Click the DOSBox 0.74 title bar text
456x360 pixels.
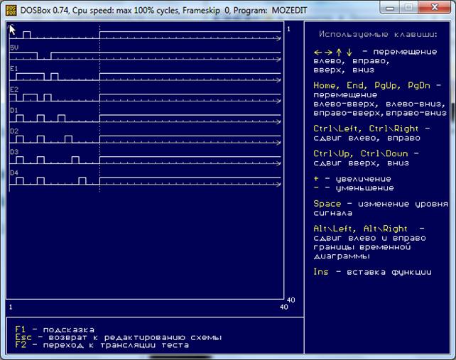click(163, 11)
